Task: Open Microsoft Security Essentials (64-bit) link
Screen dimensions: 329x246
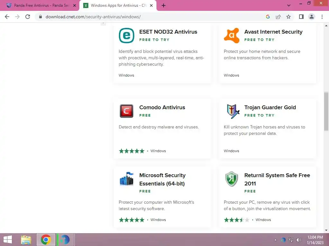Action: [x=162, y=179]
